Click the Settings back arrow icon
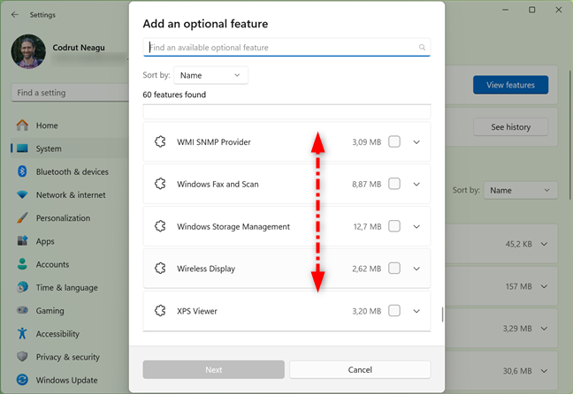 point(15,15)
